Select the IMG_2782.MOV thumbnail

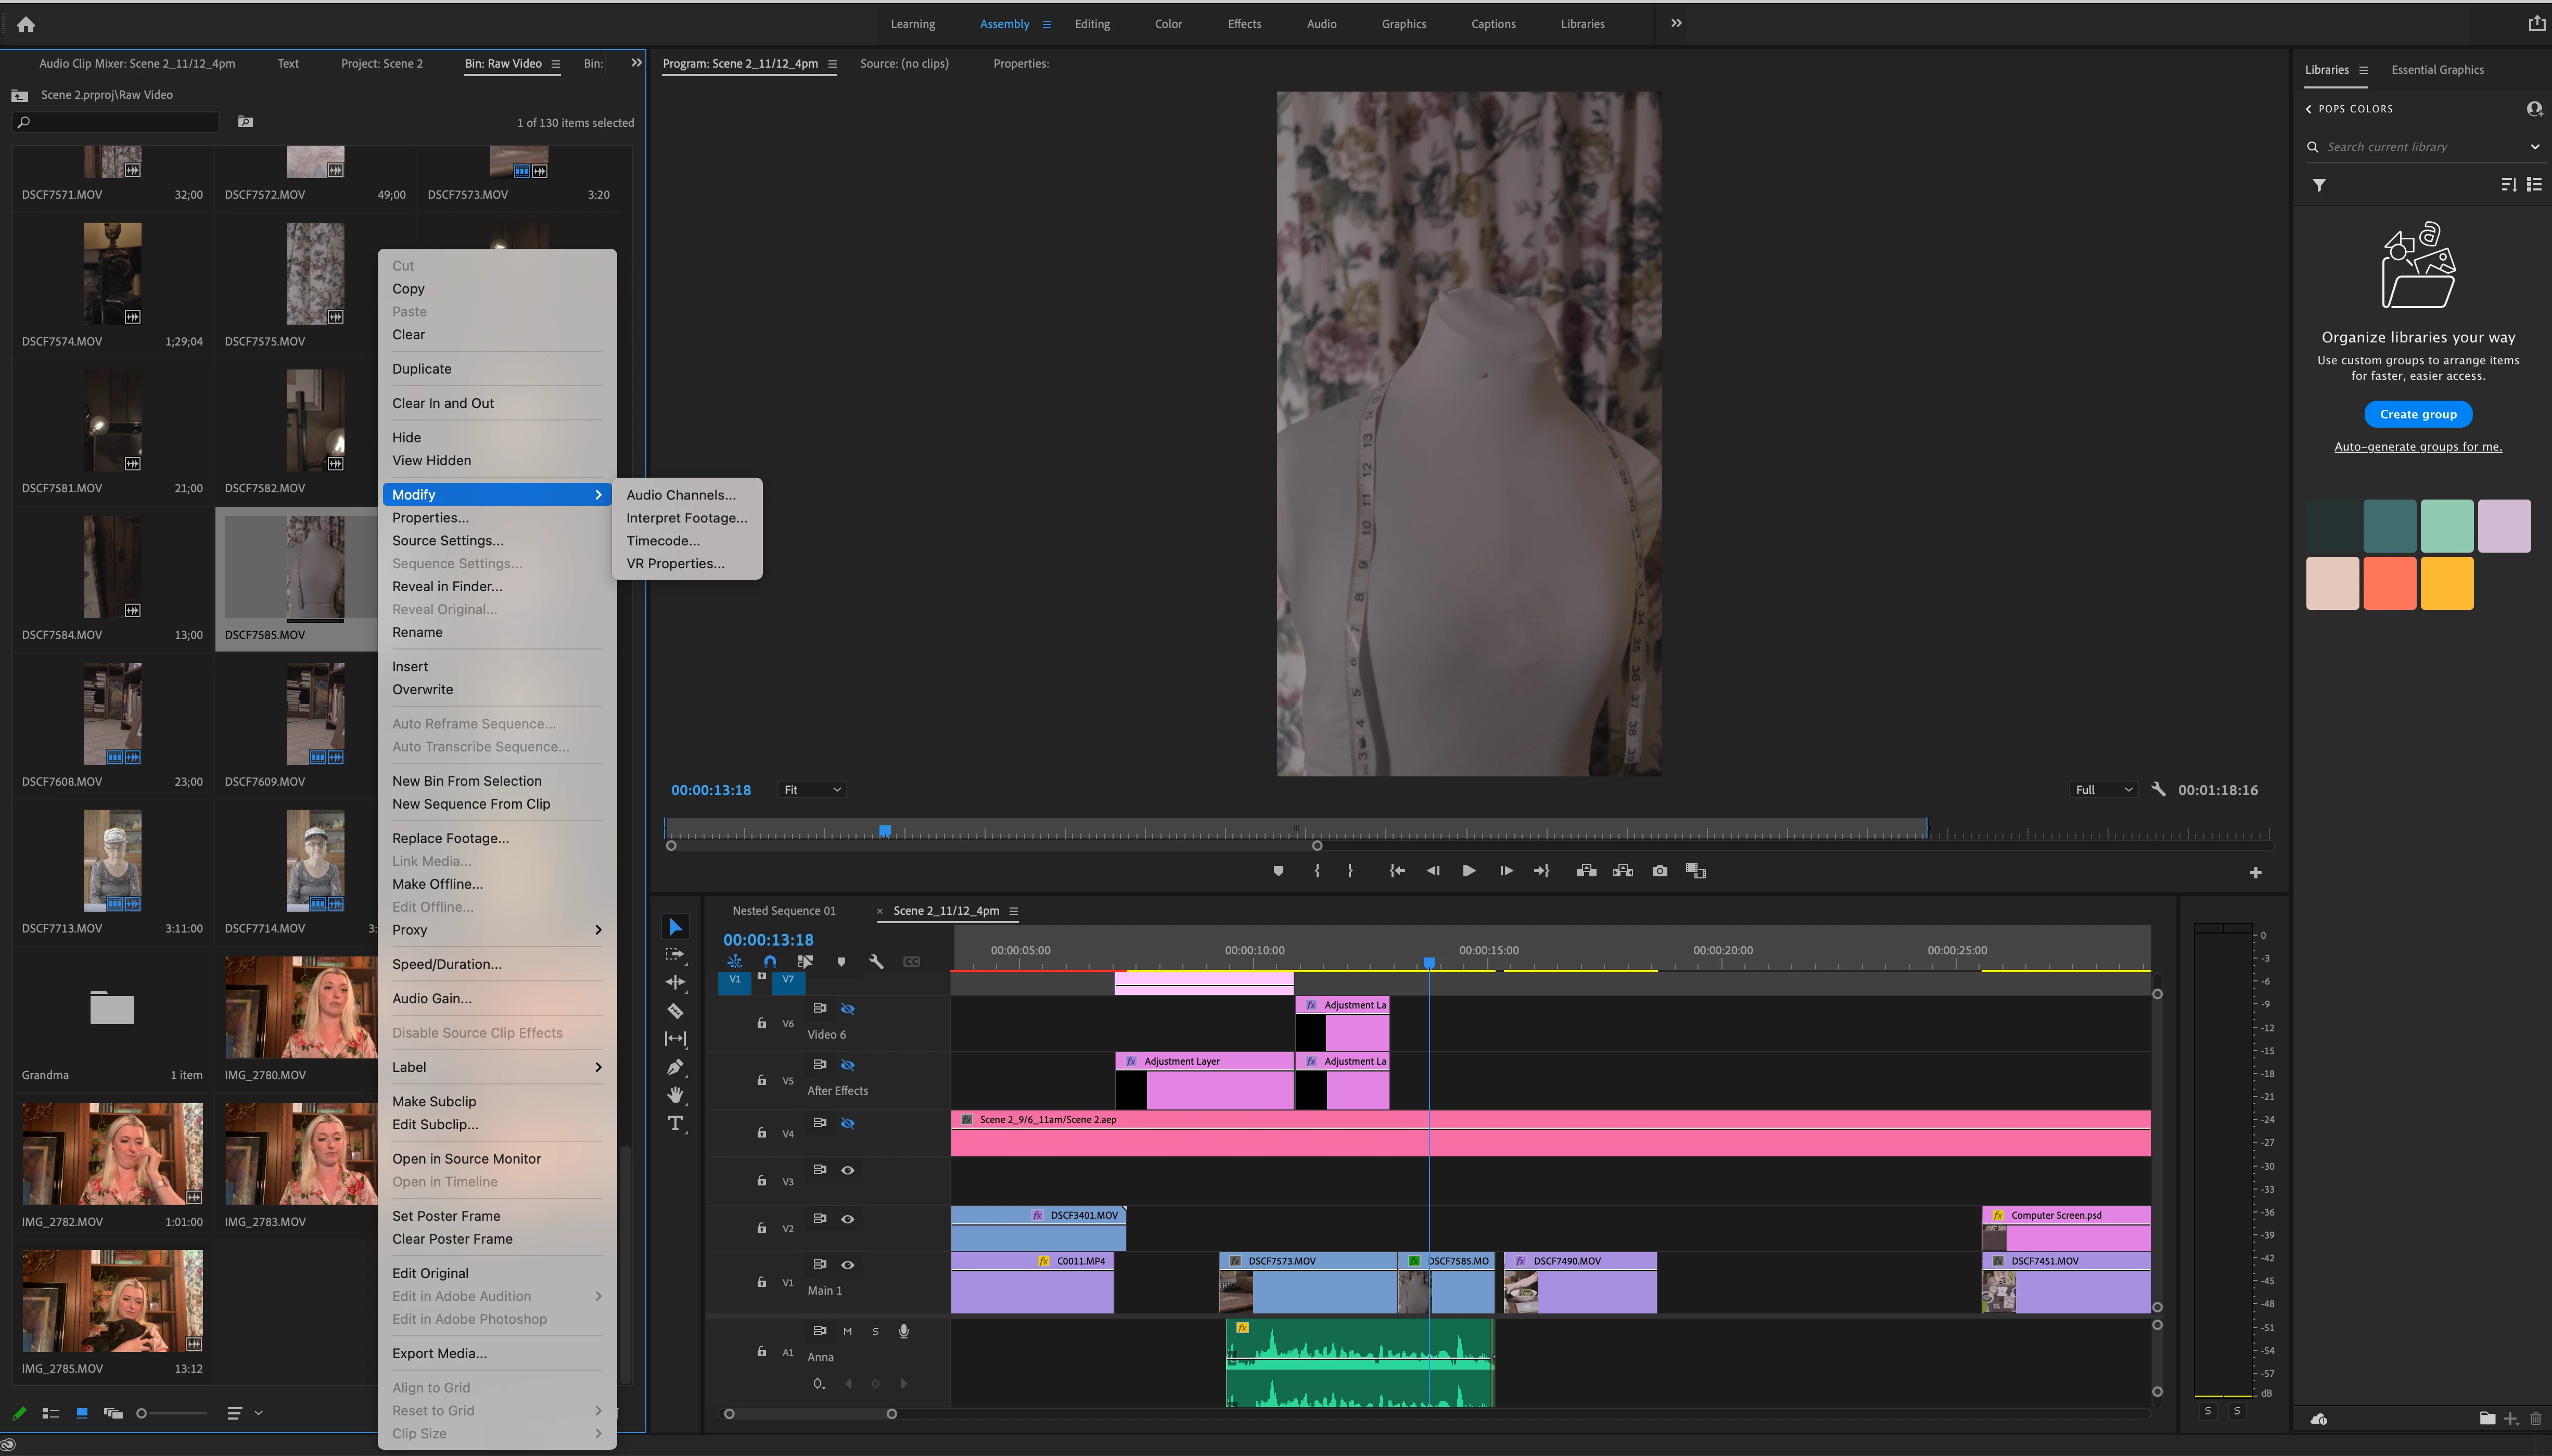(x=112, y=1154)
